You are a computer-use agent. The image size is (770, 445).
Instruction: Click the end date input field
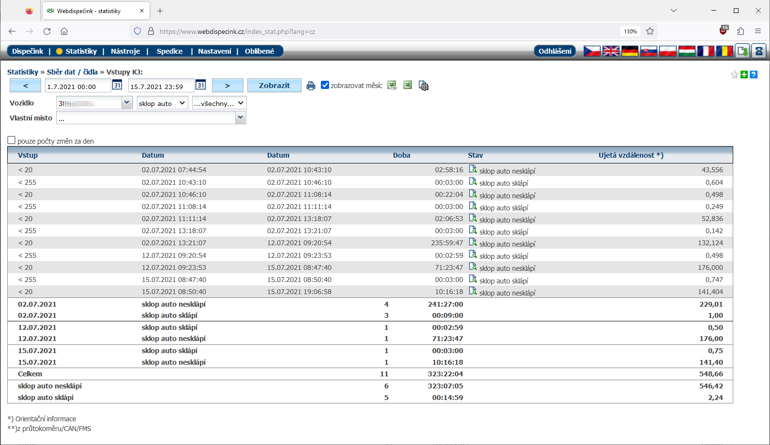161,87
